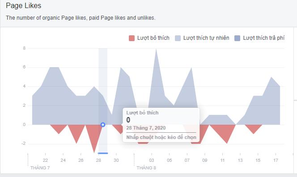The width and height of the screenshot is (297, 177).
Task: Click the dark blue Lượt thích trả phí swatch
Action: tap(238, 38)
